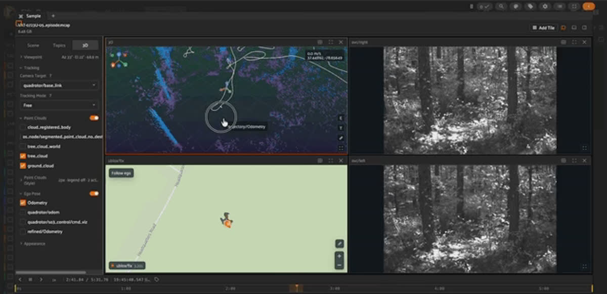The width and height of the screenshot is (607, 294).
Task: Close the ovc/left camera panel
Action: (x=585, y=160)
